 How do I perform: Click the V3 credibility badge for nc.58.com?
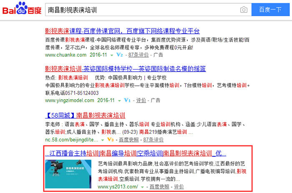(x=111, y=140)
